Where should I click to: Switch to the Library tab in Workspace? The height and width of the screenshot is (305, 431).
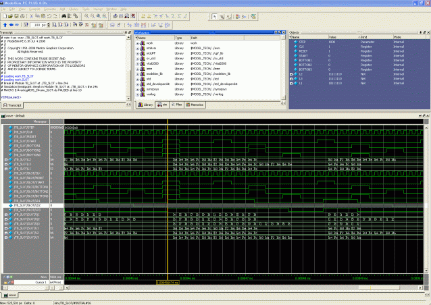point(146,105)
